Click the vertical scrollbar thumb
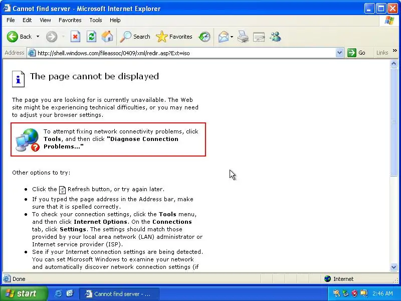 click(x=393, y=122)
